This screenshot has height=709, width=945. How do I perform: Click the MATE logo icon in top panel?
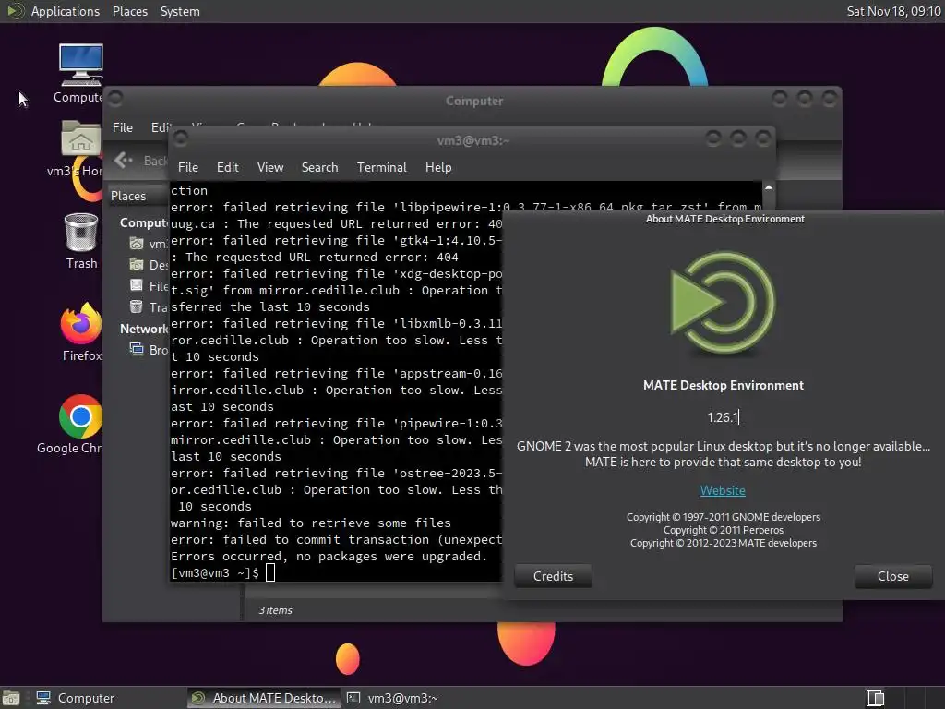coord(15,11)
